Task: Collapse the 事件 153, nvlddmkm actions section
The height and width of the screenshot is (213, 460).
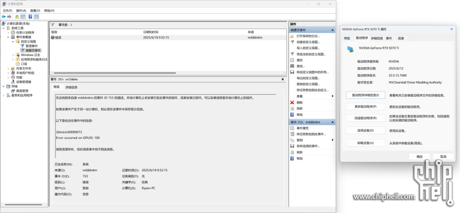Action: point(333,122)
